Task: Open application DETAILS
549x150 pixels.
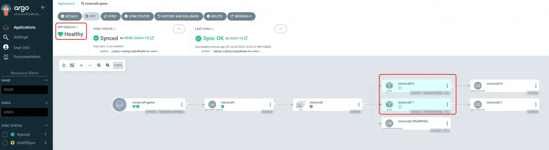Action: [69, 16]
